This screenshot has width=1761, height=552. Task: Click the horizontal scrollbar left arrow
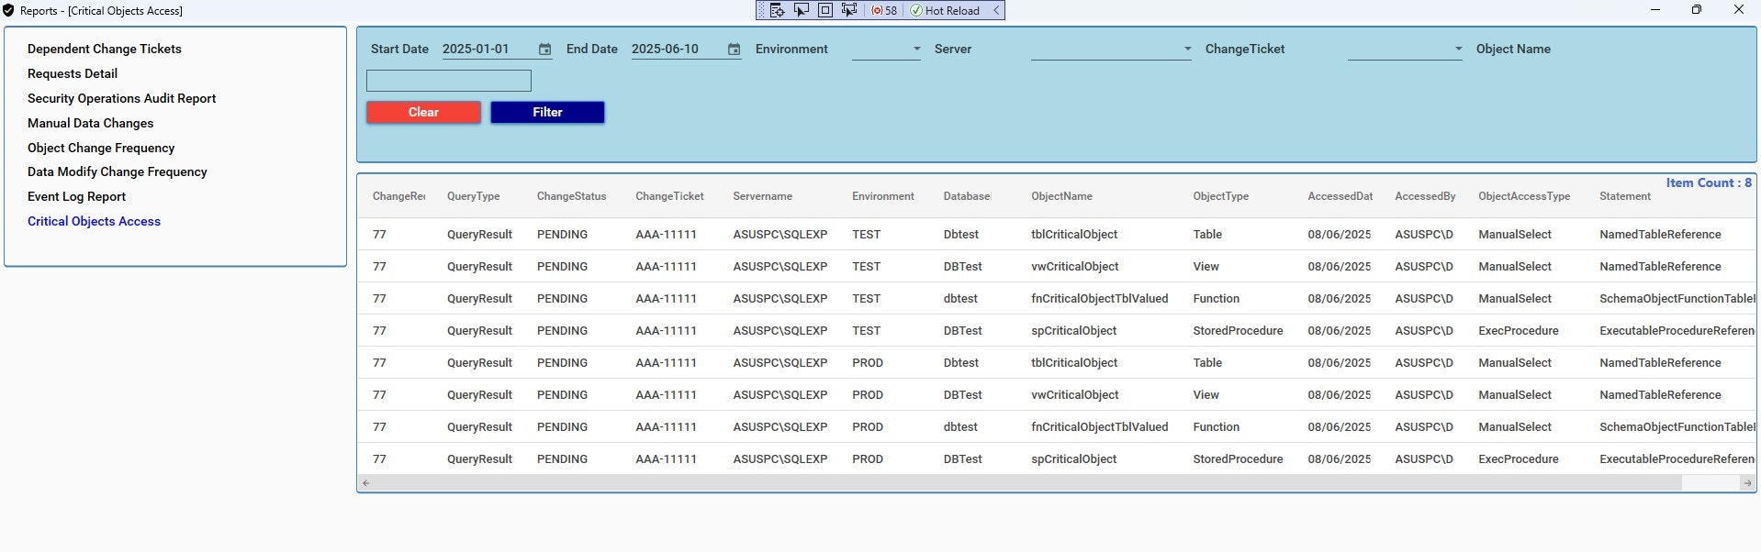coord(365,483)
